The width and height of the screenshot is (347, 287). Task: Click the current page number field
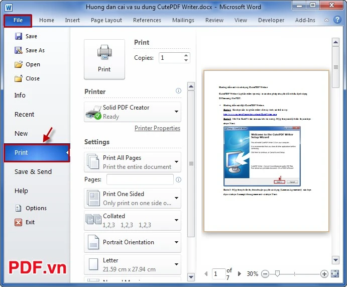coord(218,274)
